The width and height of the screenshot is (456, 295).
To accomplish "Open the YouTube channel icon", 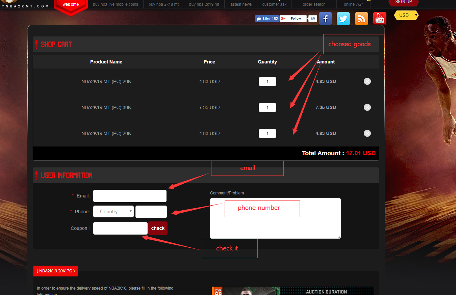I will click(380, 19).
